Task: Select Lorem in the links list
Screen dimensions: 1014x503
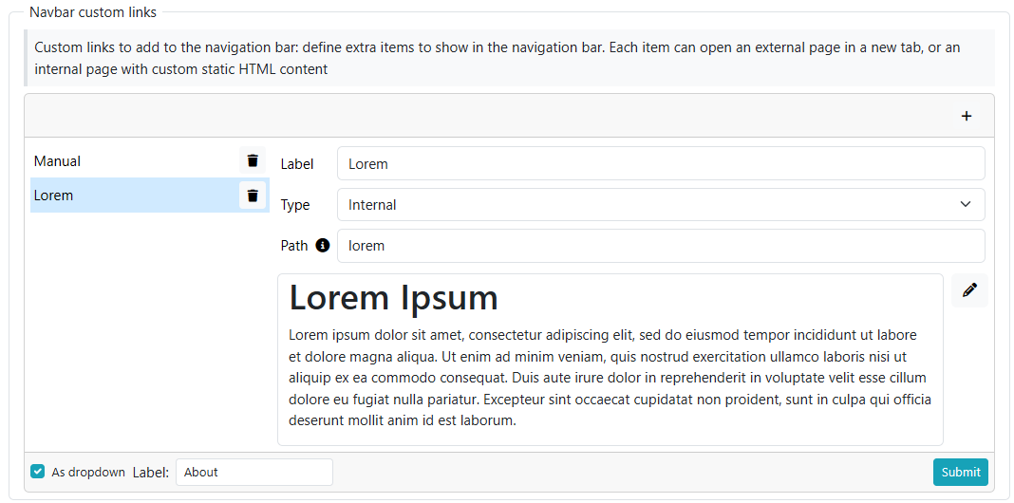Action: (x=54, y=196)
